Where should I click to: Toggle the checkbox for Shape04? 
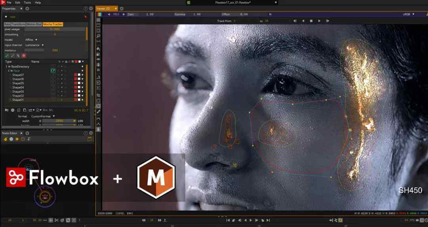(x=53, y=87)
